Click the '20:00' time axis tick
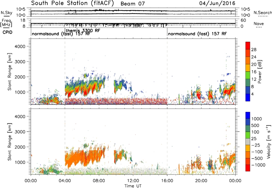 point(201,181)
